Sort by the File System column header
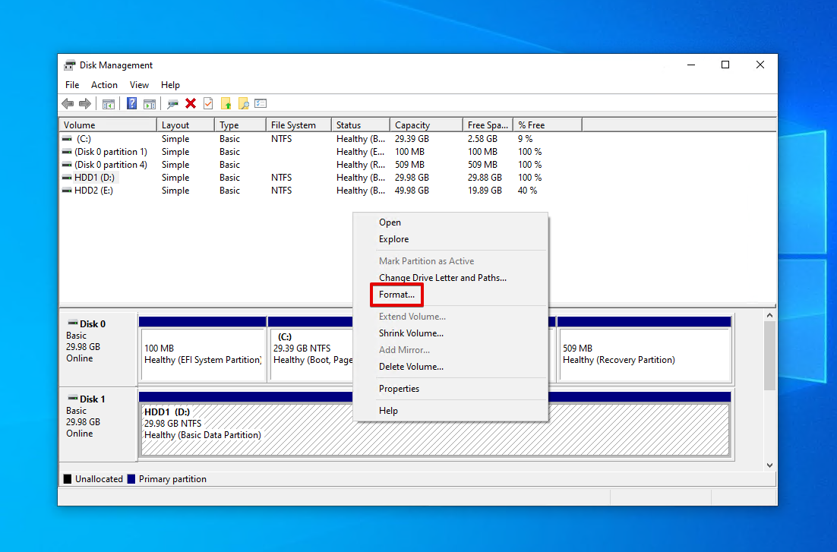This screenshot has width=837, height=552. (x=298, y=125)
